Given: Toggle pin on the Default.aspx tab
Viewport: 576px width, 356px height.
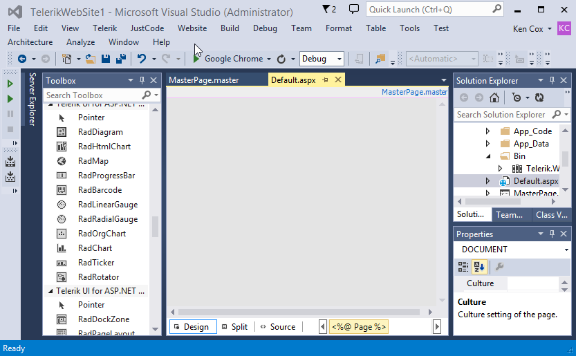Looking at the screenshot, I should 325,79.
